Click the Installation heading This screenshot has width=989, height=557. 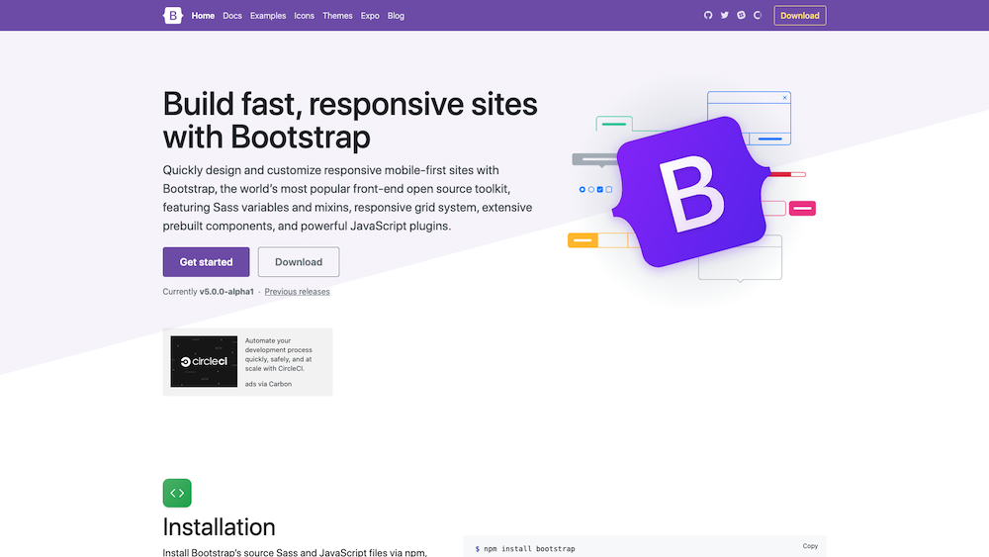tap(219, 526)
